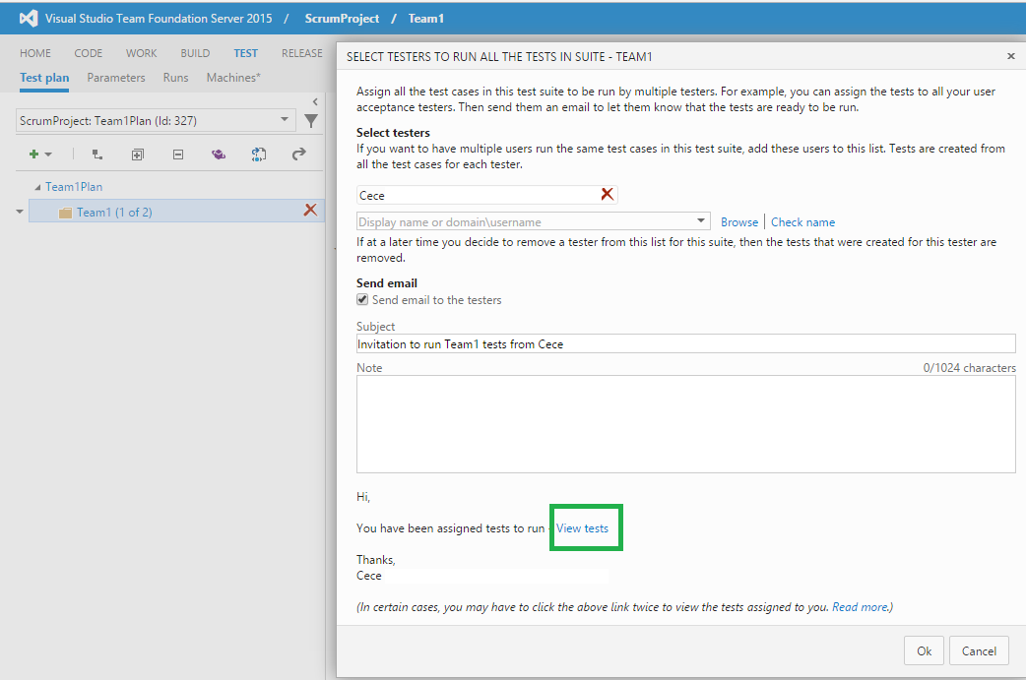Open the add new suite plus icon

tap(34, 155)
